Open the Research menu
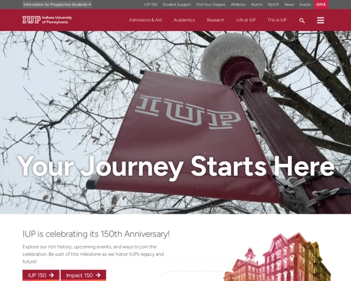 pos(215,20)
